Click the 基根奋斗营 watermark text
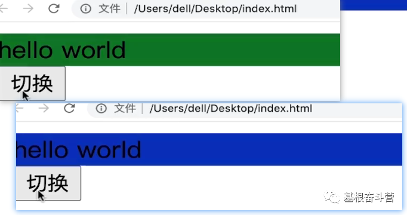Viewport: 407px width, 215px height. pos(369,197)
